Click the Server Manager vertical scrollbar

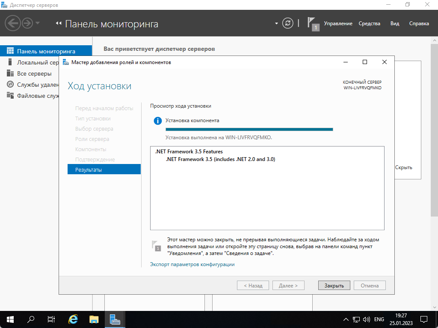click(435, 130)
